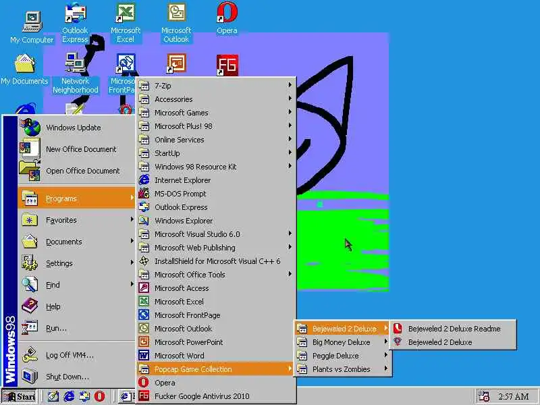The width and height of the screenshot is (540, 405).
Task: Click the Task Scheduler tray icon
Action: 483,396
